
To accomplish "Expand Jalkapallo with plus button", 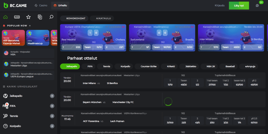I will [52, 96].
